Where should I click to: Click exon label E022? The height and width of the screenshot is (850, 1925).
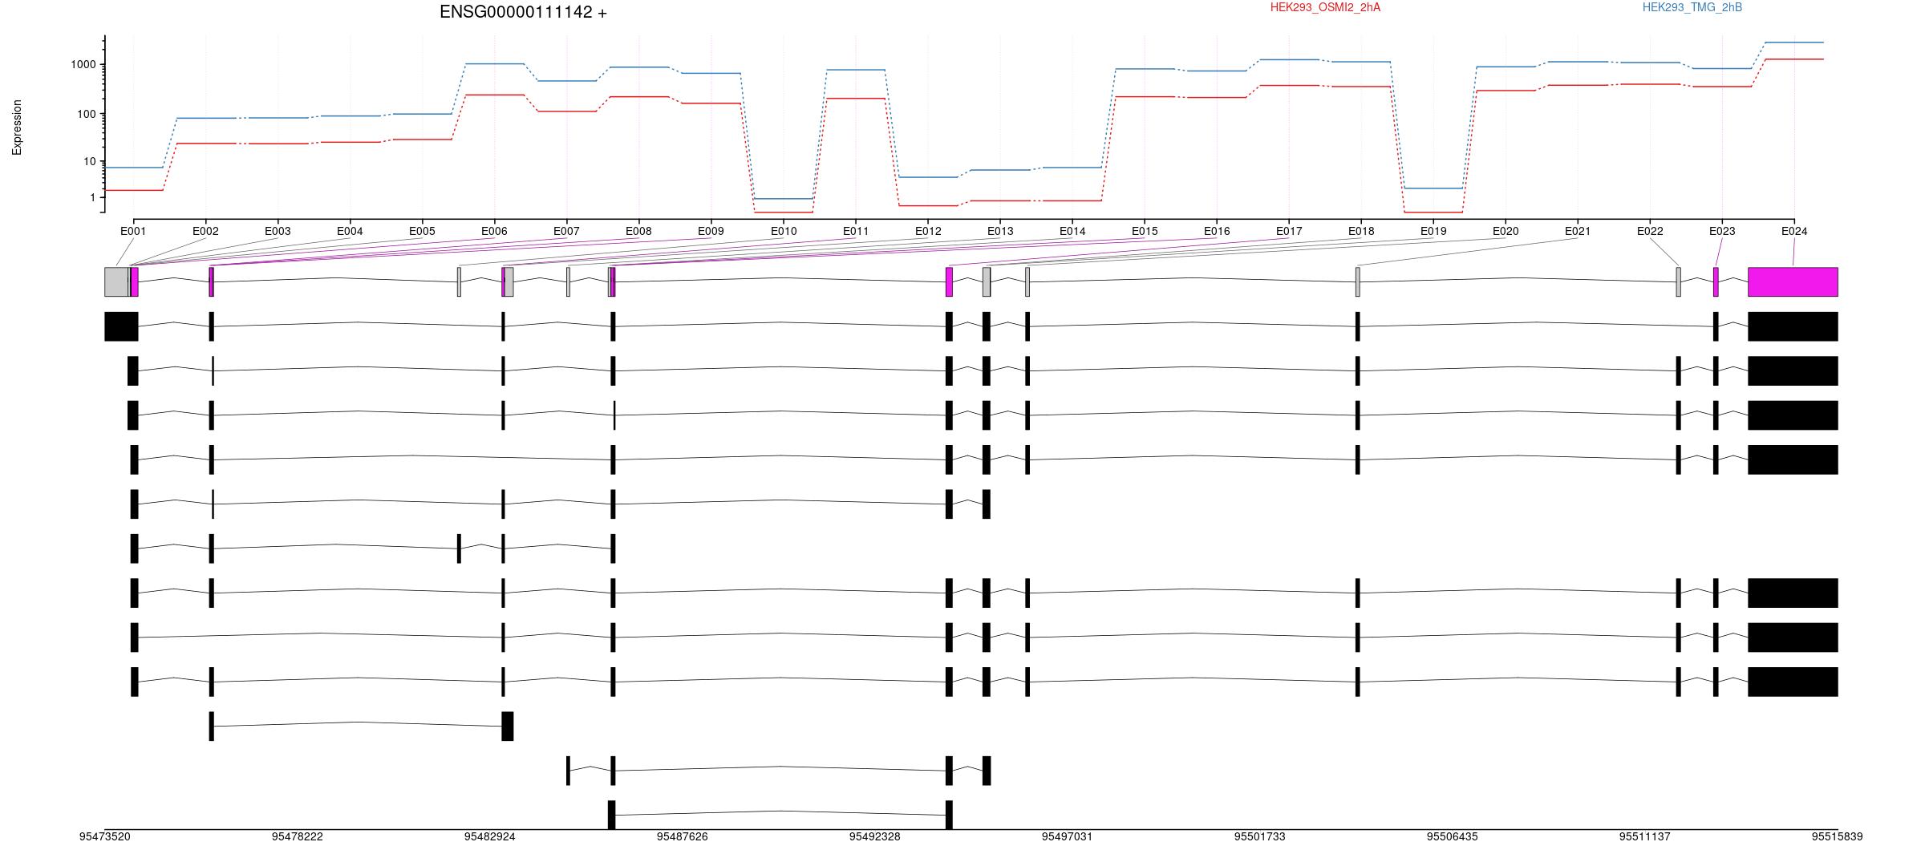point(1650,231)
